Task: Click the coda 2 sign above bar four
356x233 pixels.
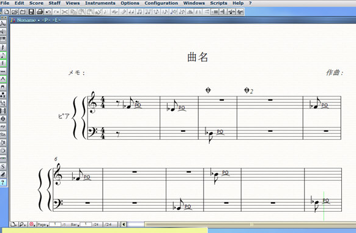Action: [x=248, y=91]
